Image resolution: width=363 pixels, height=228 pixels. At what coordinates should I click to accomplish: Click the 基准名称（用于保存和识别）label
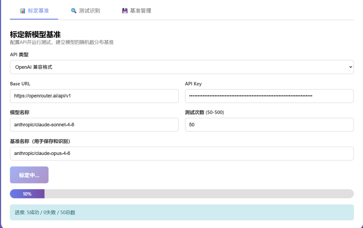[40, 141]
